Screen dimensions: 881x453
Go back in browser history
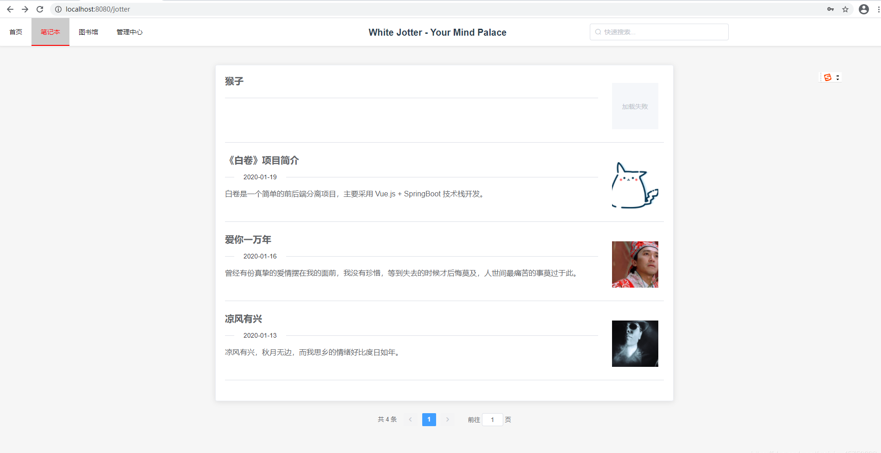[x=10, y=9]
